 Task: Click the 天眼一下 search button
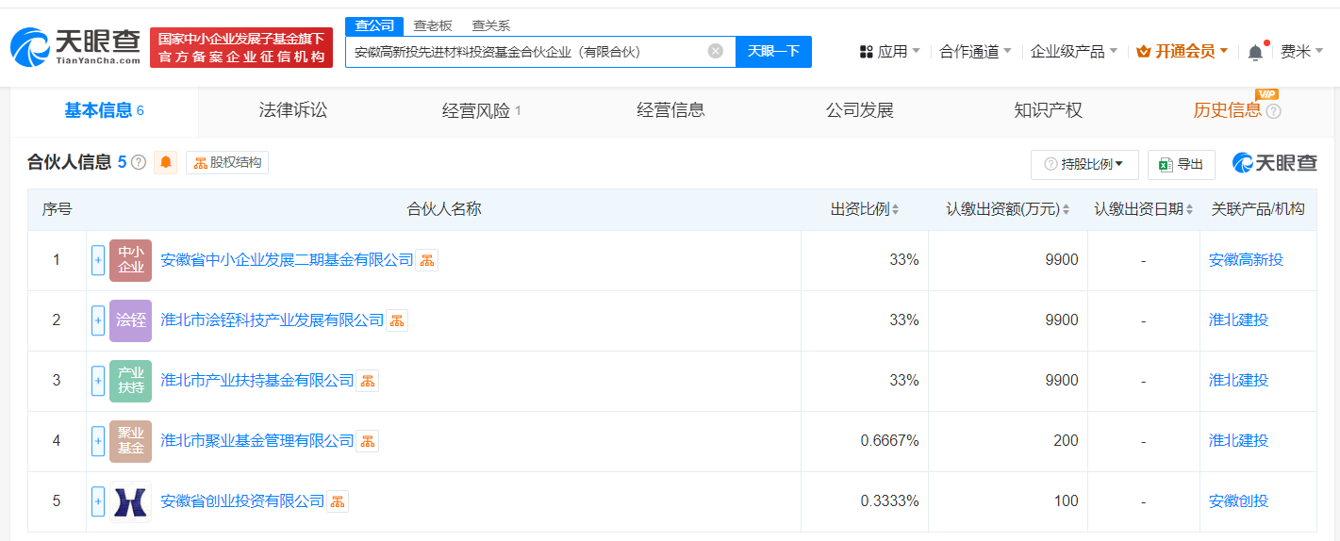[x=773, y=51]
